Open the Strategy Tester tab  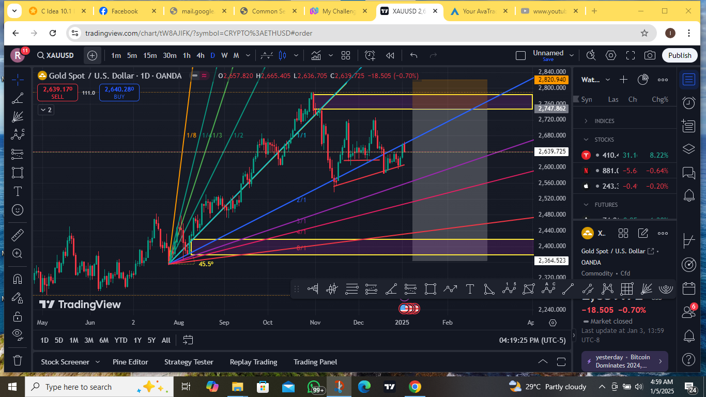coord(189,362)
